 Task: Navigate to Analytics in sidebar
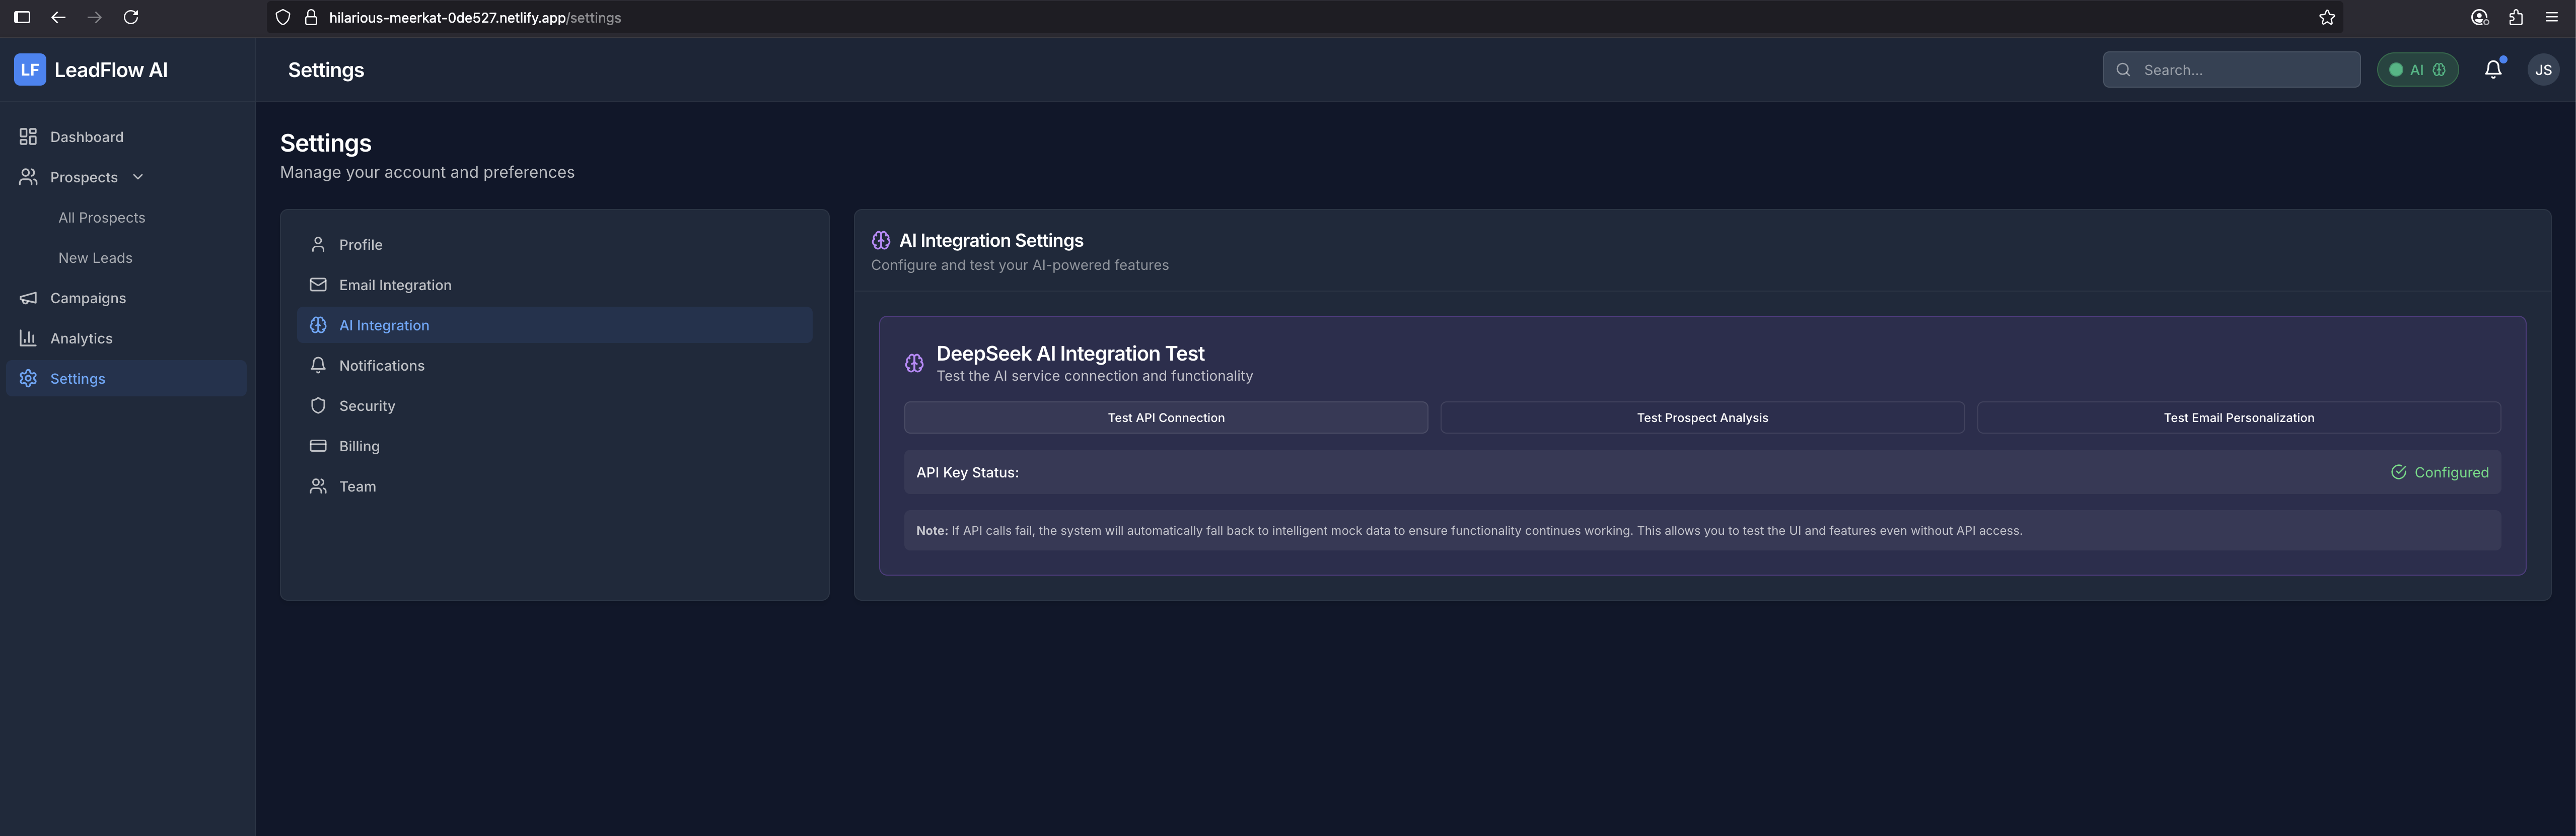pyautogui.click(x=81, y=338)
